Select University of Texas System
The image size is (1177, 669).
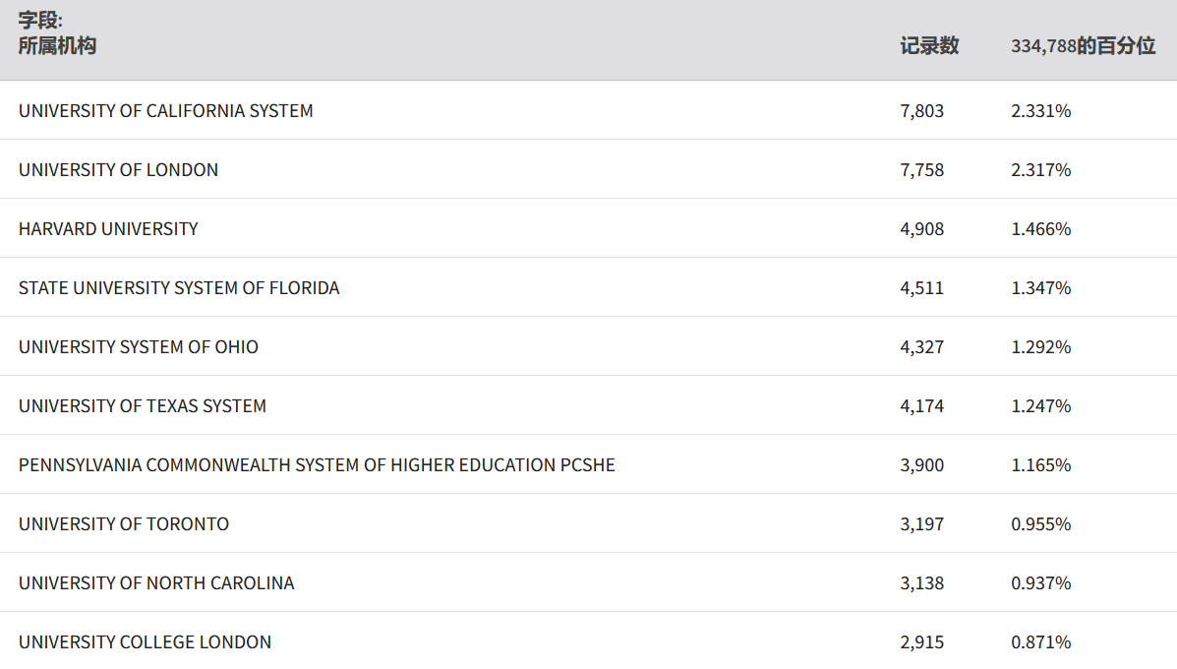[143, 406]
